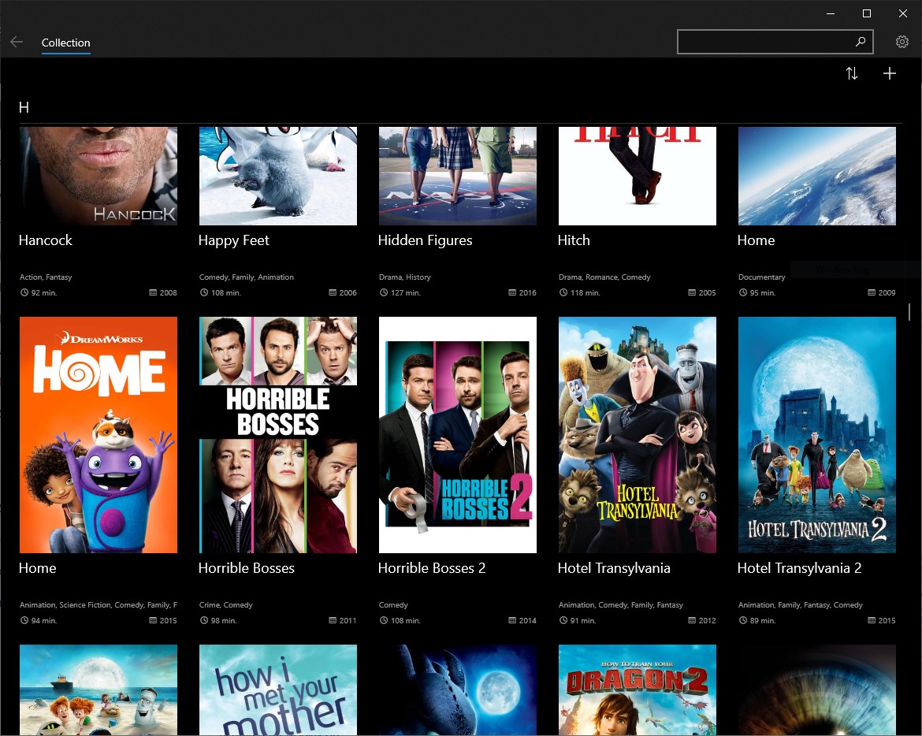Viewport: 922px width, 736px height.
Task: Click the Happy Feet poster
Action: [278, 176]
